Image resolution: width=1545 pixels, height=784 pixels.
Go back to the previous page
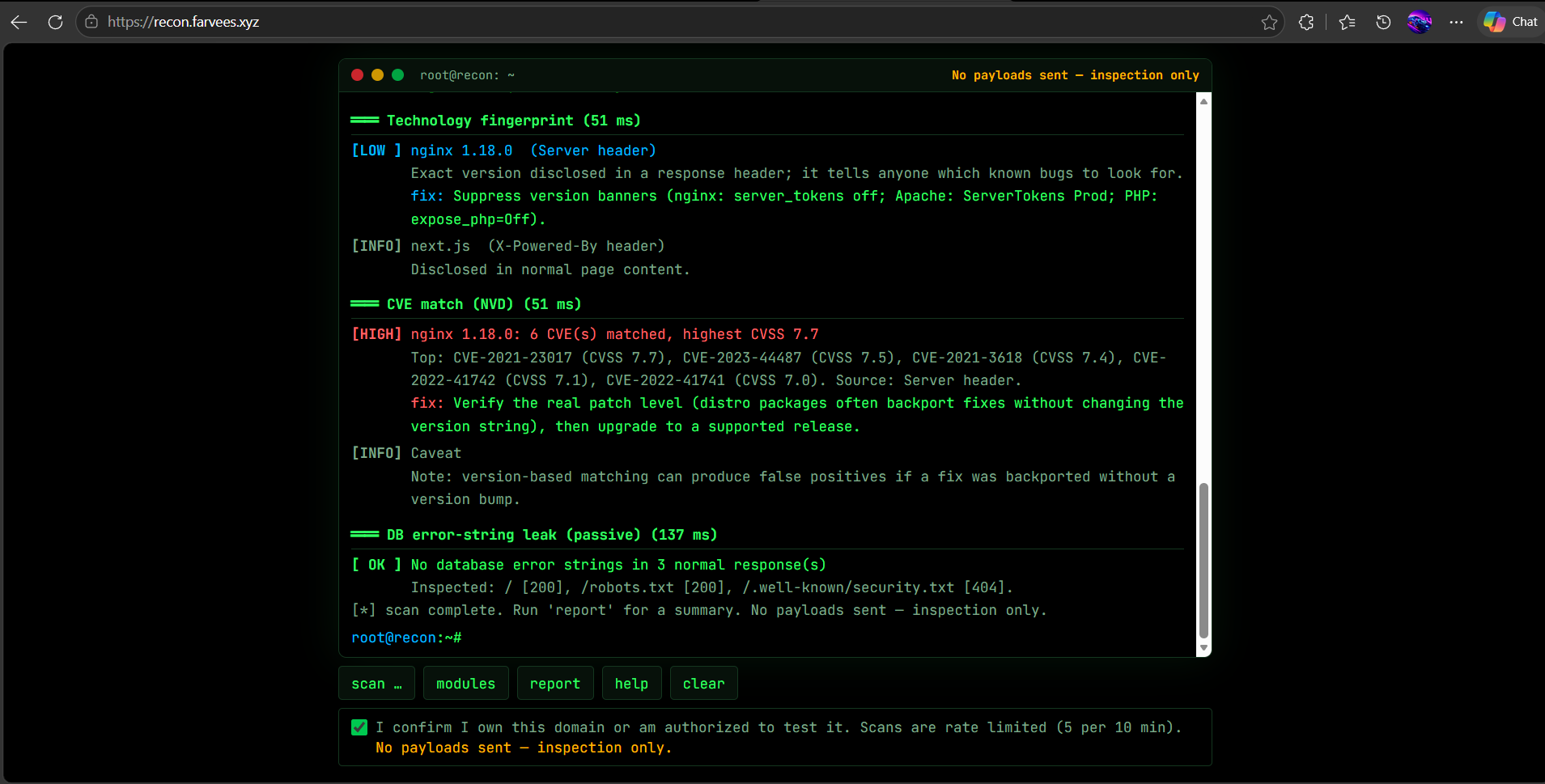(19, 22)
